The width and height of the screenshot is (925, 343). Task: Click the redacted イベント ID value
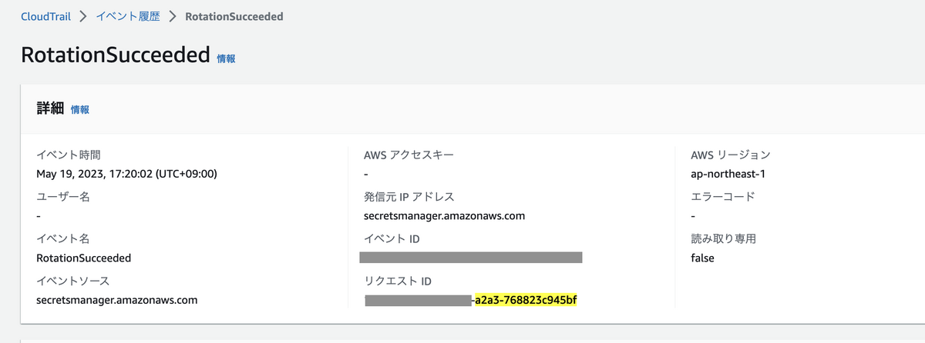471,258
